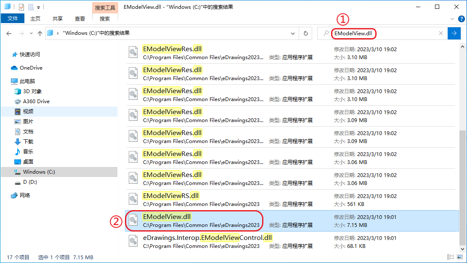Click the eDrawings.Interop.EModelViewControl.dll file icon
Screen dimensions: 467x263
pyautogui.click(x=133, y=241)
